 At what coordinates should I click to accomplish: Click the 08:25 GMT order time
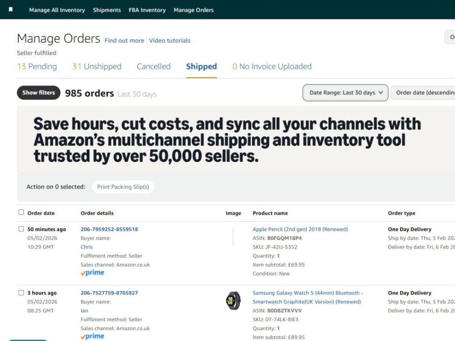[x=40, y=311]
